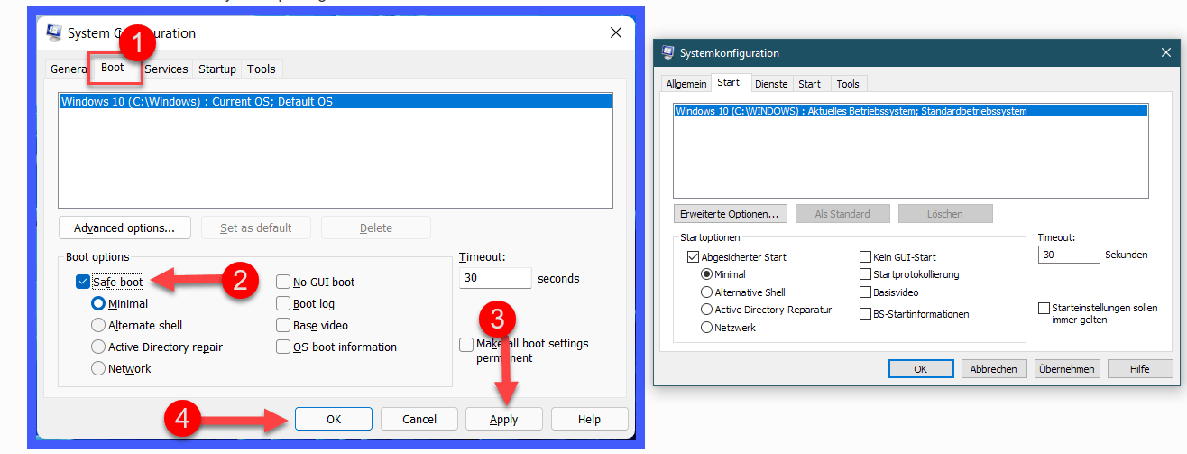
Task: Open the Tools tab in System Configuration
Action: pos(262,69)
